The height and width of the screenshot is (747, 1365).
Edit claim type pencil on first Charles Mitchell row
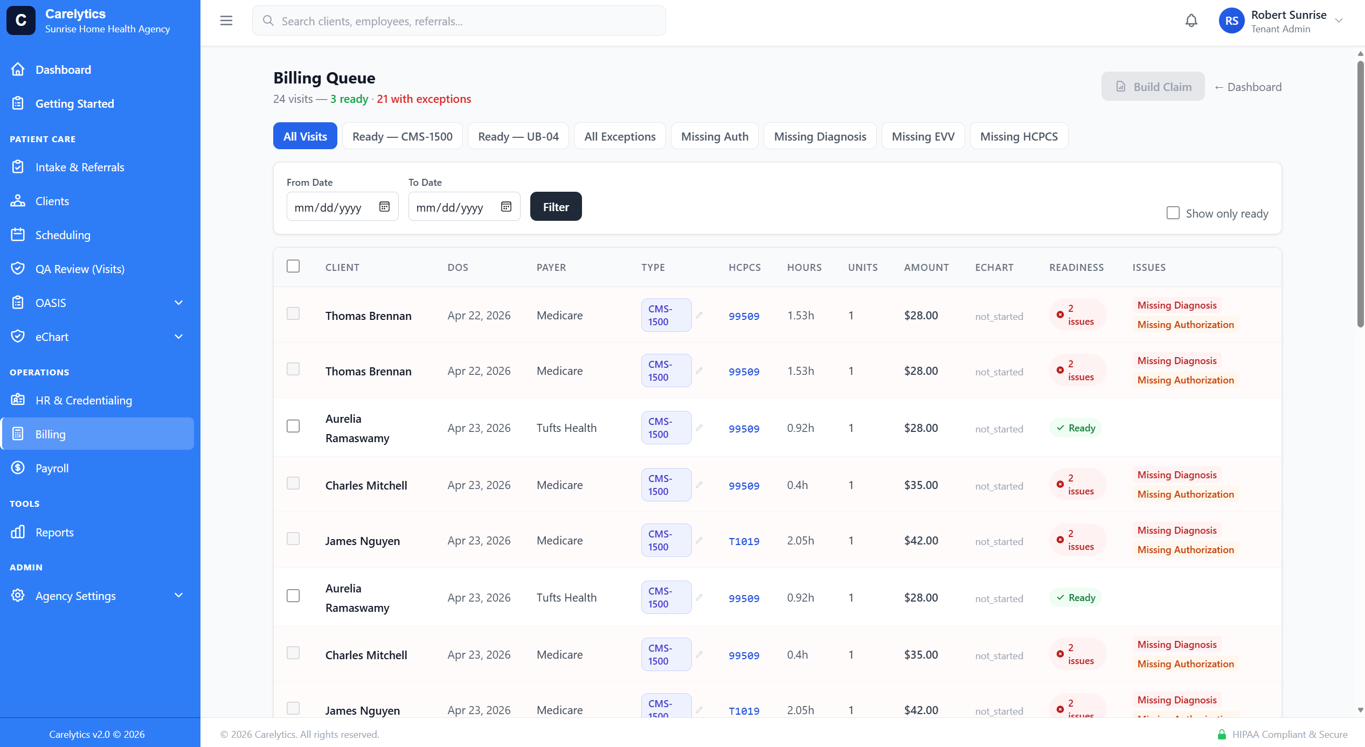click(x=699, y=485)
